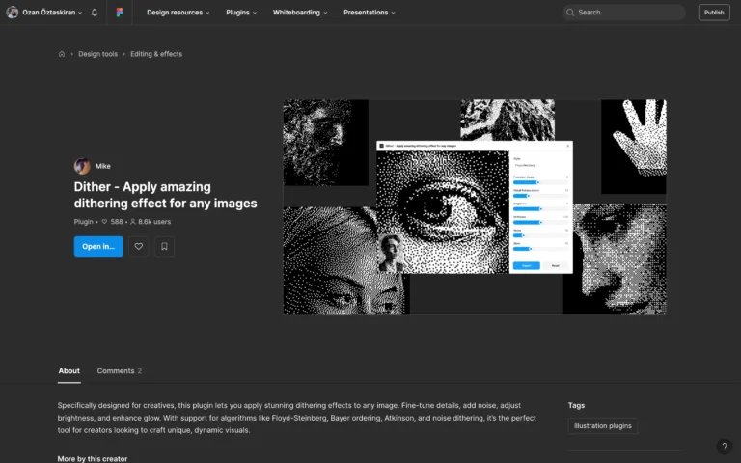The height and width of the screenshot is (463, 741).
Task: Open creator Mike's profile name
Action: click(103, 166)
